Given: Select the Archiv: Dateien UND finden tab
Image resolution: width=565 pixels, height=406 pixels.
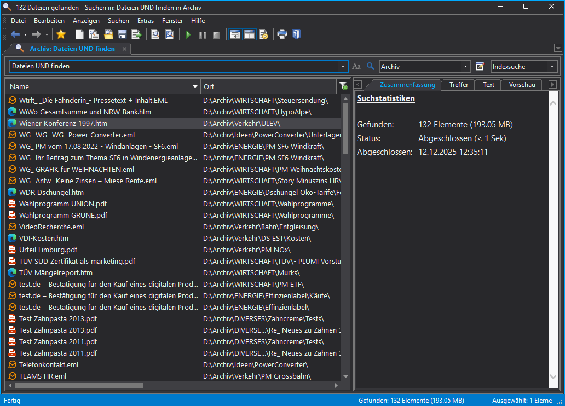Looking at the screenshot, I should tap(72, 49).
